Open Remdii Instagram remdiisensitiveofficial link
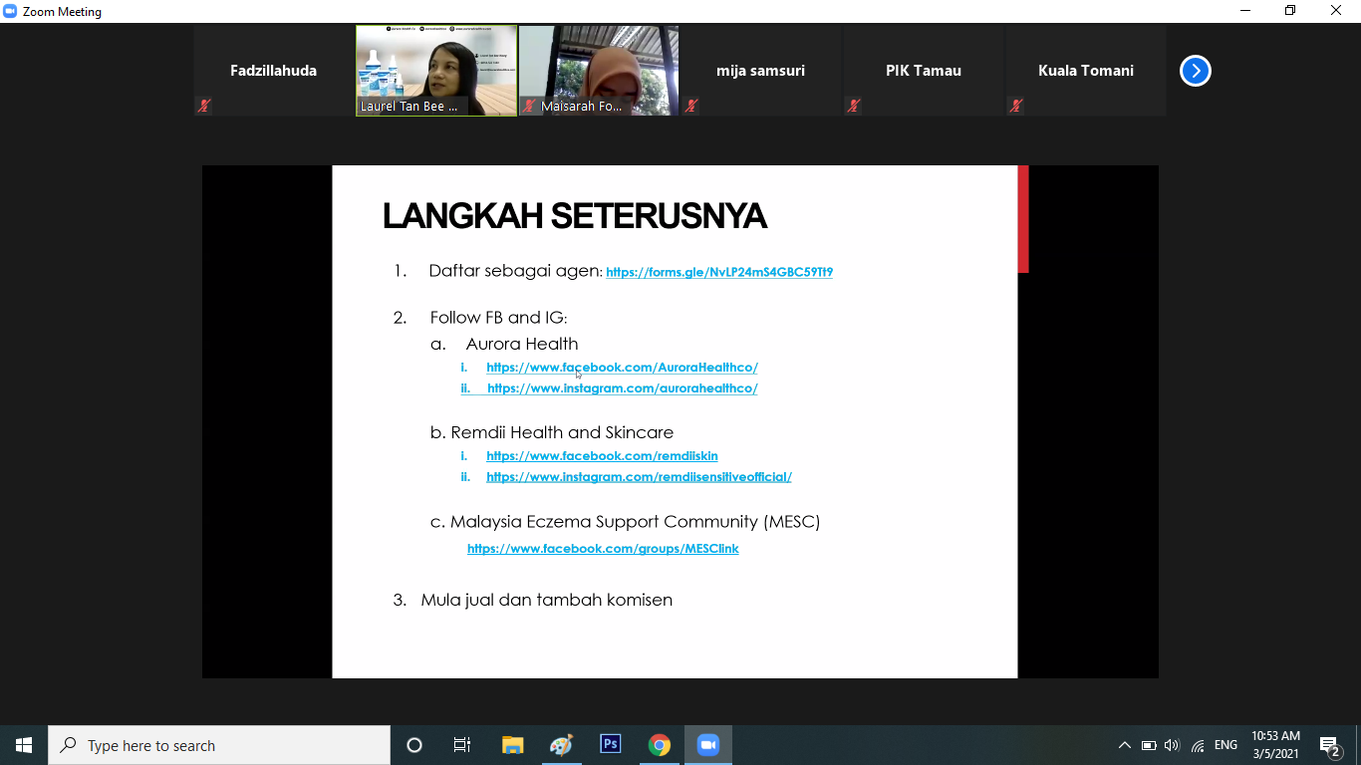Viewport: 1361px width, 765px height. point(639,477)
